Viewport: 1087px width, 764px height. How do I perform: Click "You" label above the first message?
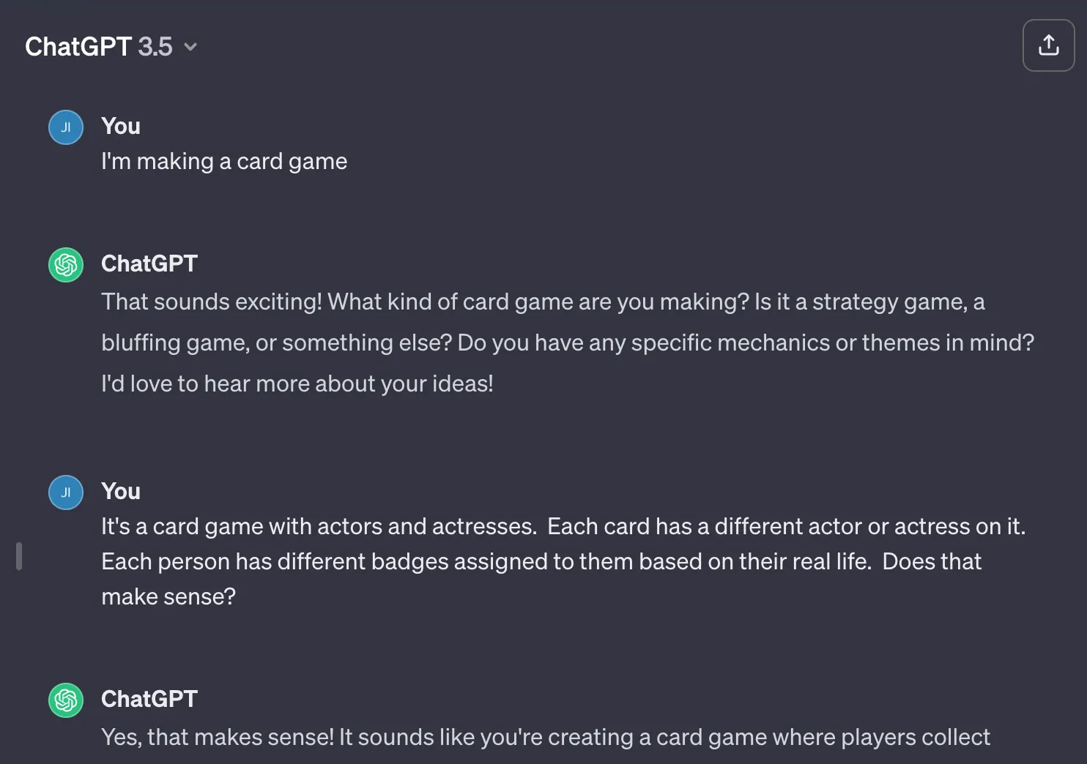pos(121,126)
